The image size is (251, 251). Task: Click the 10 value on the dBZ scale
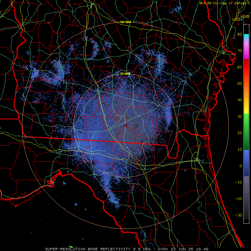coord(240,149)
